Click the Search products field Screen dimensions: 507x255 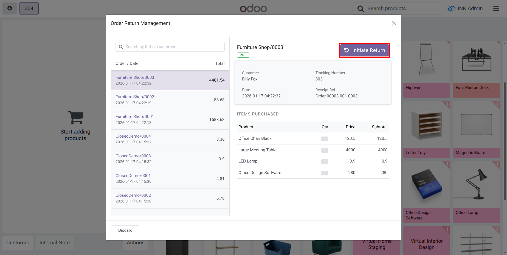pos(398,8)
